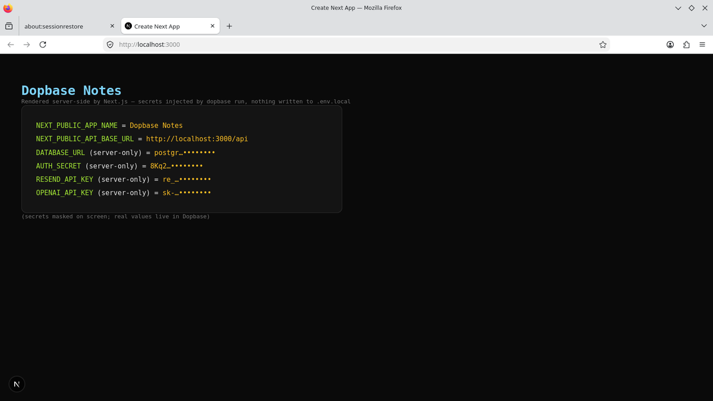Maximize the Firefox window
The width and height of the screenshot is (713, 401).
point(691,8)
